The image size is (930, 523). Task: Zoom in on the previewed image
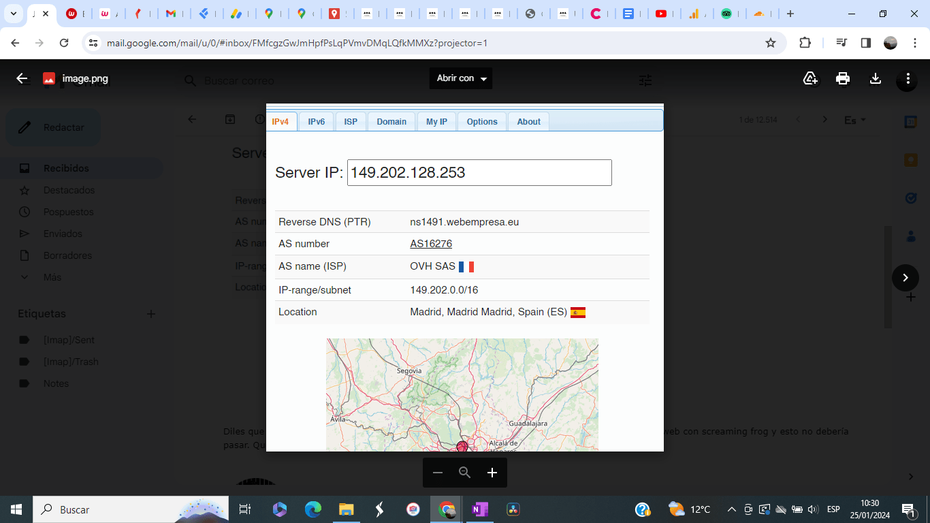point(492,473)
